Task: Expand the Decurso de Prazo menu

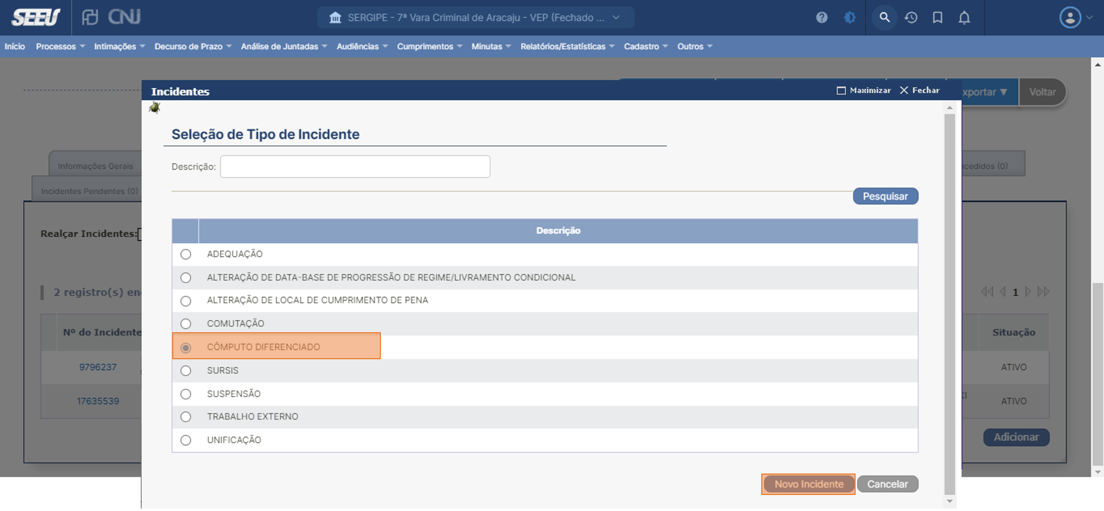Action: pyautogui.click(x=193, y=46)
